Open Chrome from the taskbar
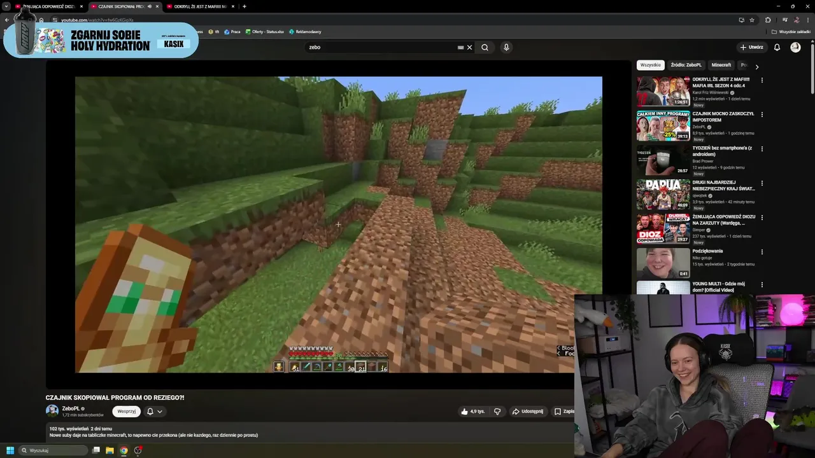The image size is (815, 458). (x=124, y=450)
